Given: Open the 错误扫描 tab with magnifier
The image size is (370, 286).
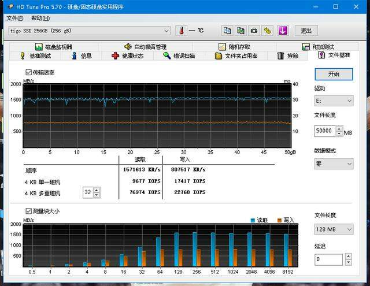Looking at the screenshot, I should [x=179, y=56].
